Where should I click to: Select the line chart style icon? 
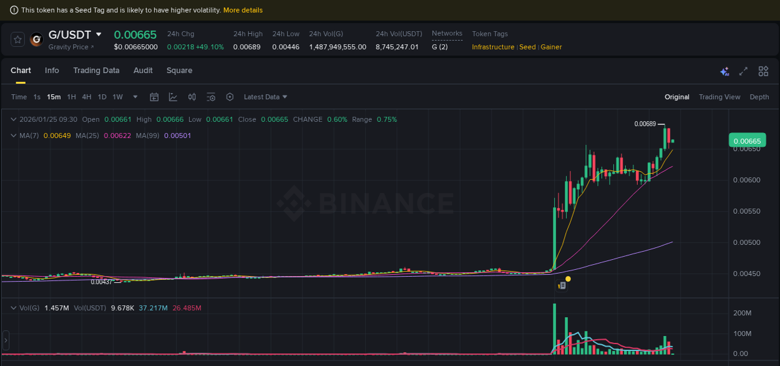(173, 97)
